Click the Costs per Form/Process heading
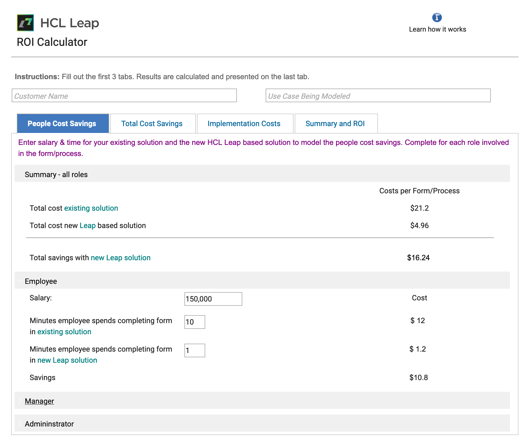The width and height of the screenshot is (529, 443). pos(419,191)
